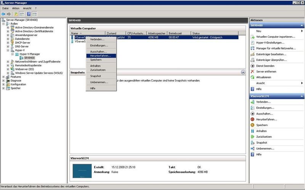Collapse the Snapshots section chevron

click(243, 72)
